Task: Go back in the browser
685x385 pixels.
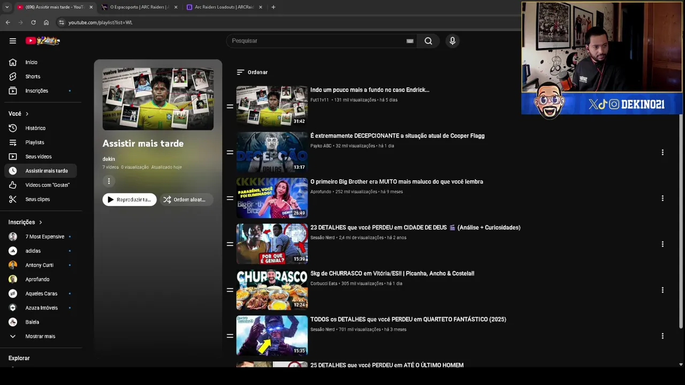Action: tap(7, 22)
